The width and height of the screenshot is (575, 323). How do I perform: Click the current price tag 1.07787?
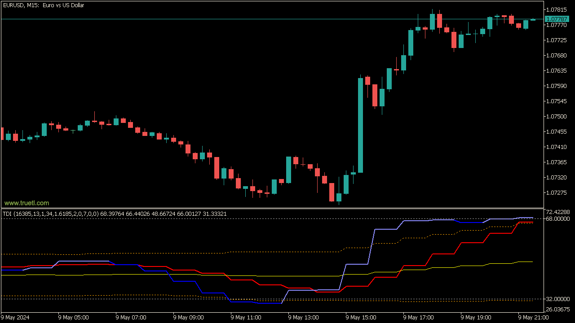[556, 19]
